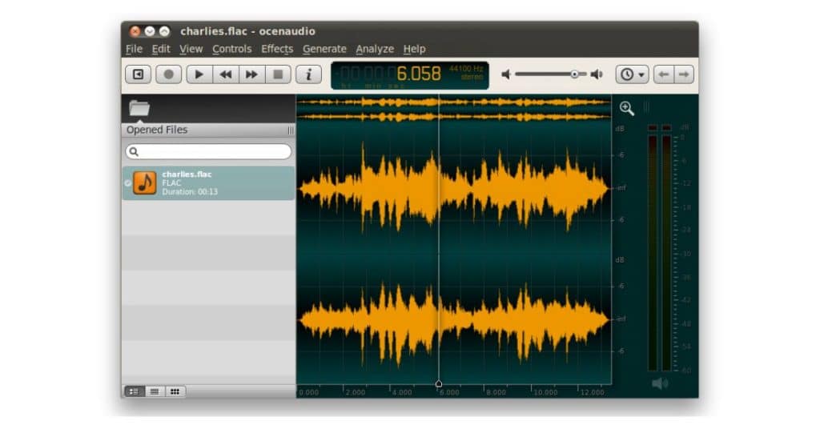Screen dimensions: 820x429
Task: Stop playback with the Stop button
Action: (x=278, y=74)
